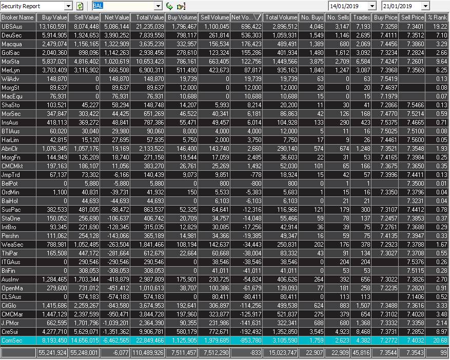The image size is (450, 360).
Task: Select the OpenMa broker name
Action: 12,288
